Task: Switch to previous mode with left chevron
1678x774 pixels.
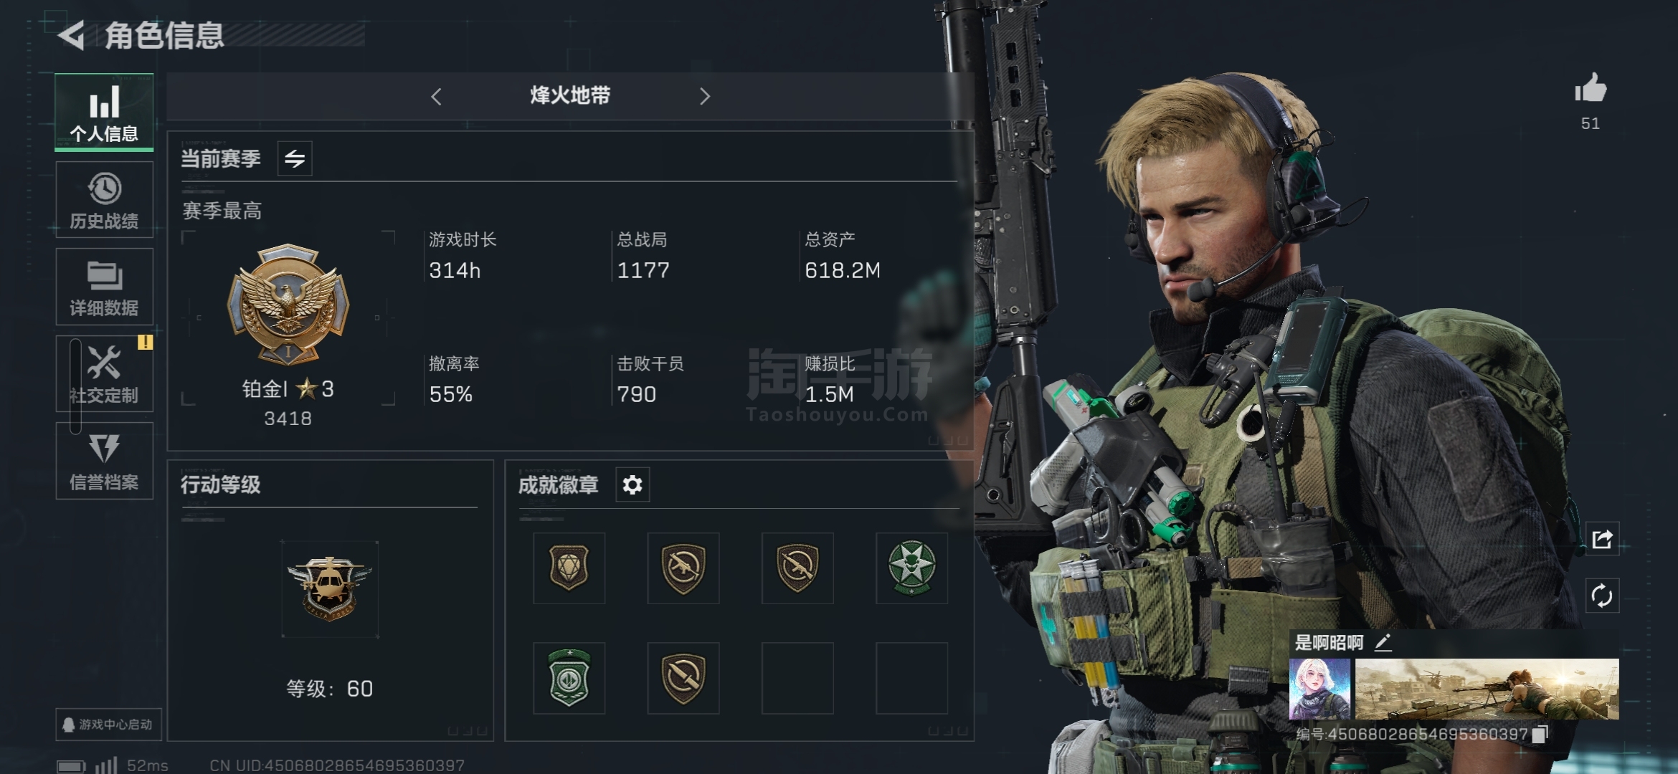Action: 436,96
